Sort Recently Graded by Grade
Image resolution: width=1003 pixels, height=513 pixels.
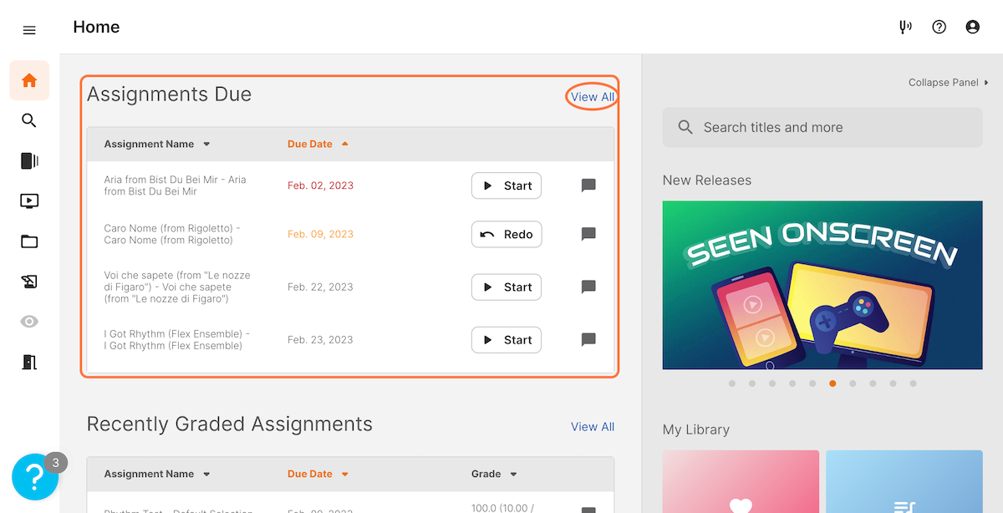click(x=494, y=475)
